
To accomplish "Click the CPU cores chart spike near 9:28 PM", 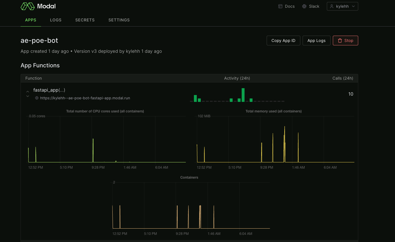I will click(x=93, y=150).
